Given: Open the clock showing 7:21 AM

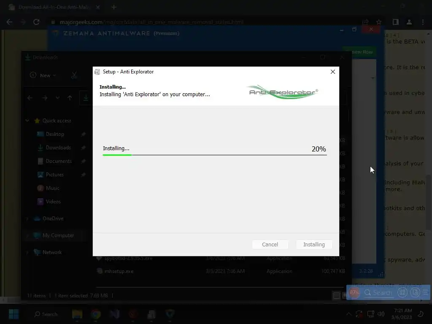Looking at the screenshot, I should (402, 314).
